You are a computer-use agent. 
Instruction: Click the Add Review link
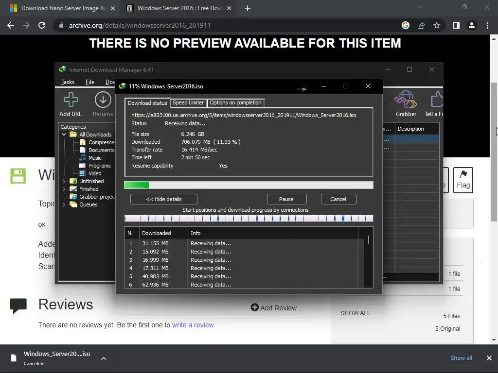(x=274, y=307)
